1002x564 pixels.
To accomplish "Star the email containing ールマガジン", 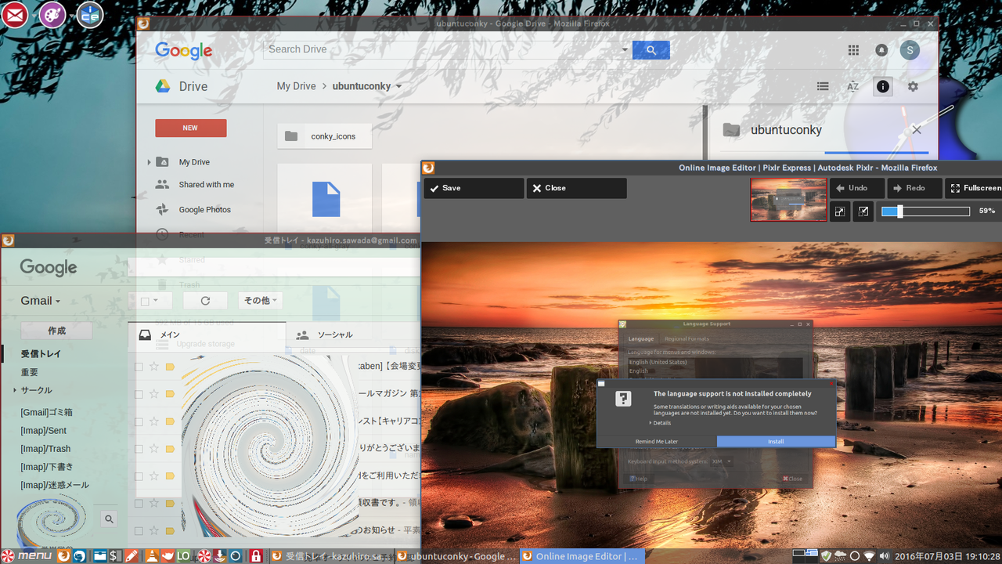I will [154, 394].
